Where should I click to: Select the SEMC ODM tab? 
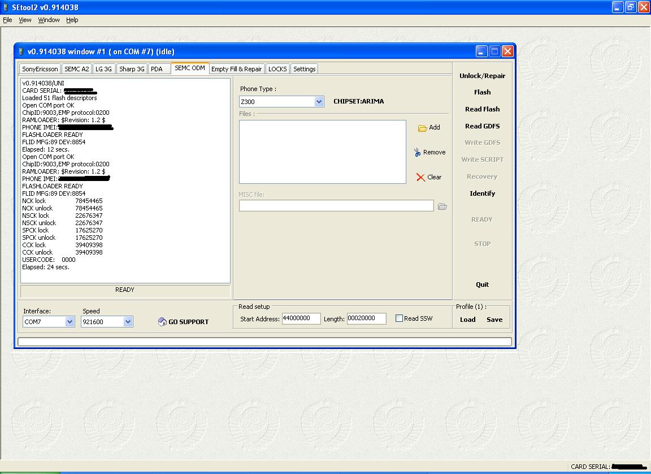[x=190, y=68]
